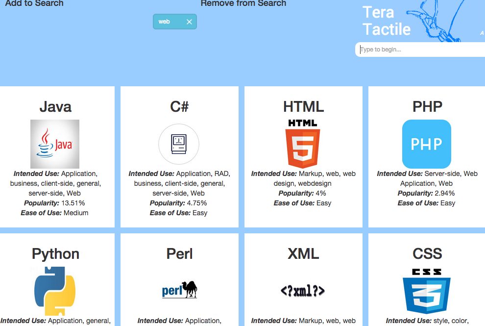Select the Perl card title

[179, 254]
